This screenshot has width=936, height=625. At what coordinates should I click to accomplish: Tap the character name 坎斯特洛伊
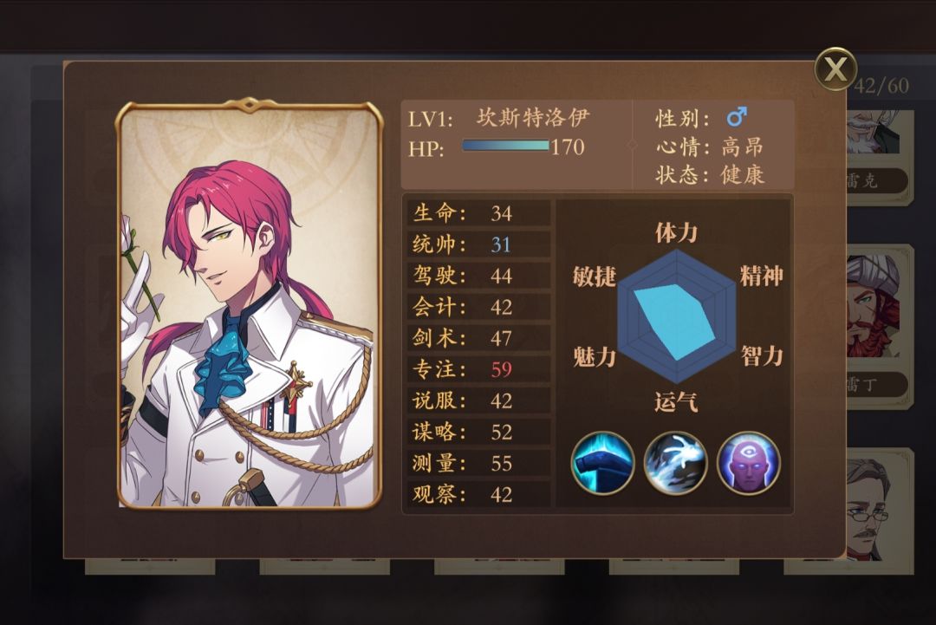533,118
